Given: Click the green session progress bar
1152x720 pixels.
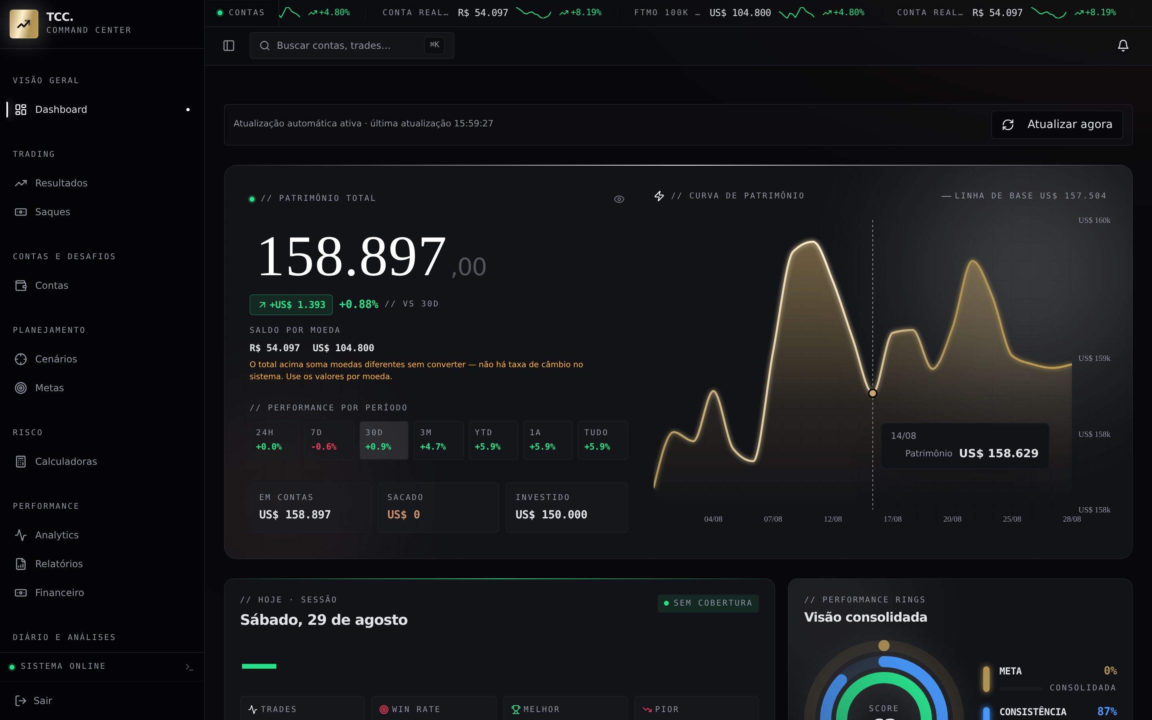Looking at the screenshot, I should (259, 666).
